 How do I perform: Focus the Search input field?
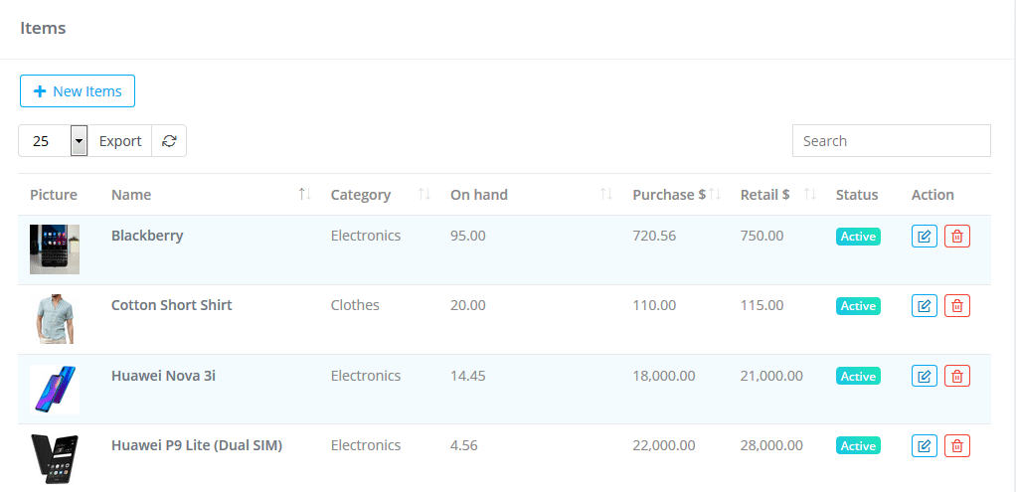(891, 141)
